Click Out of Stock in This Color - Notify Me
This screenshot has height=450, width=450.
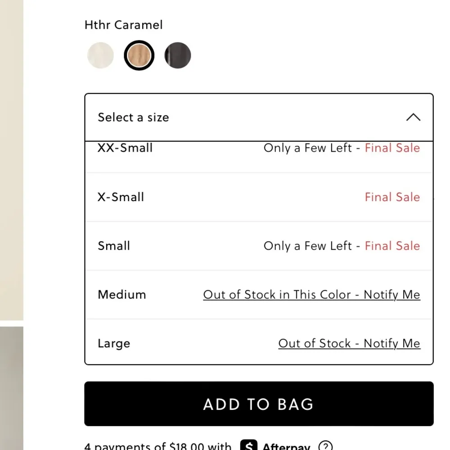click(311, 295)
